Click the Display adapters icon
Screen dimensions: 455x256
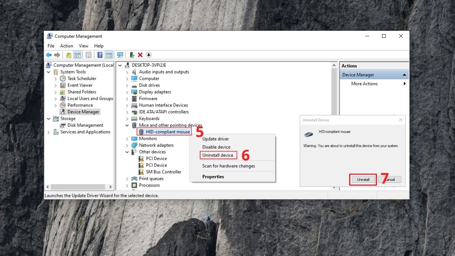click(134, 92)
